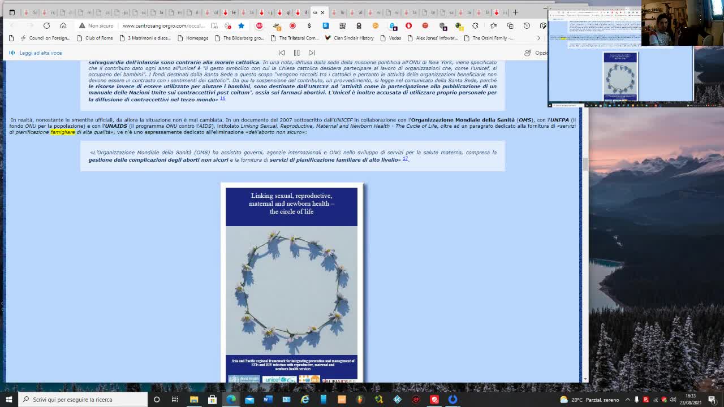724x407 pixels.
Task: Open the volume control in the tray
Action: click(x=673, y=400)
